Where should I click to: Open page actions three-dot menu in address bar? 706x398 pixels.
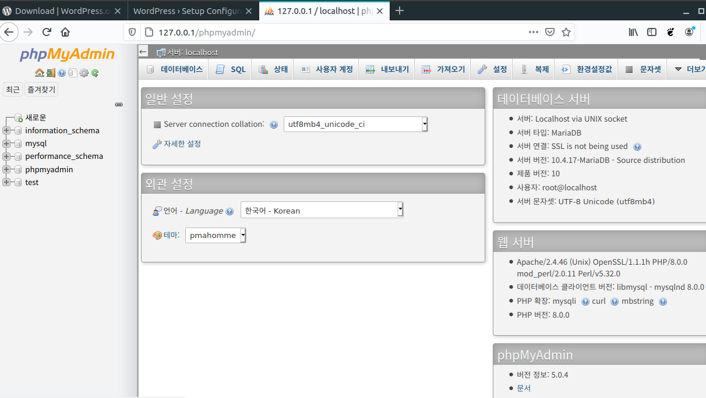[x=534, y=32]
